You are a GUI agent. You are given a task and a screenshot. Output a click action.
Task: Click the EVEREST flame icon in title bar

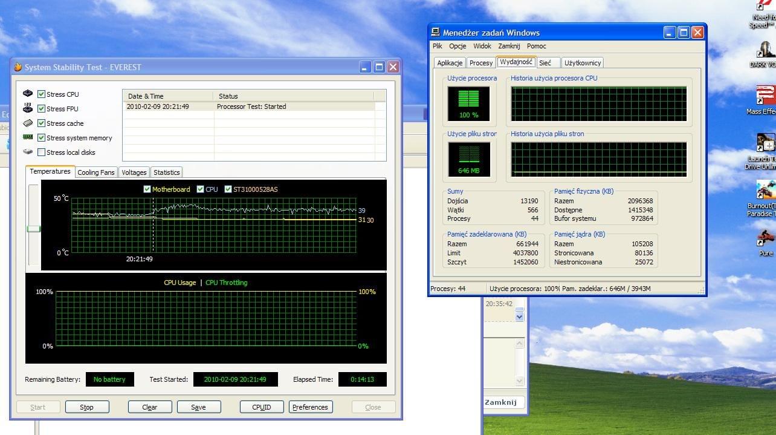coord(18,67)
